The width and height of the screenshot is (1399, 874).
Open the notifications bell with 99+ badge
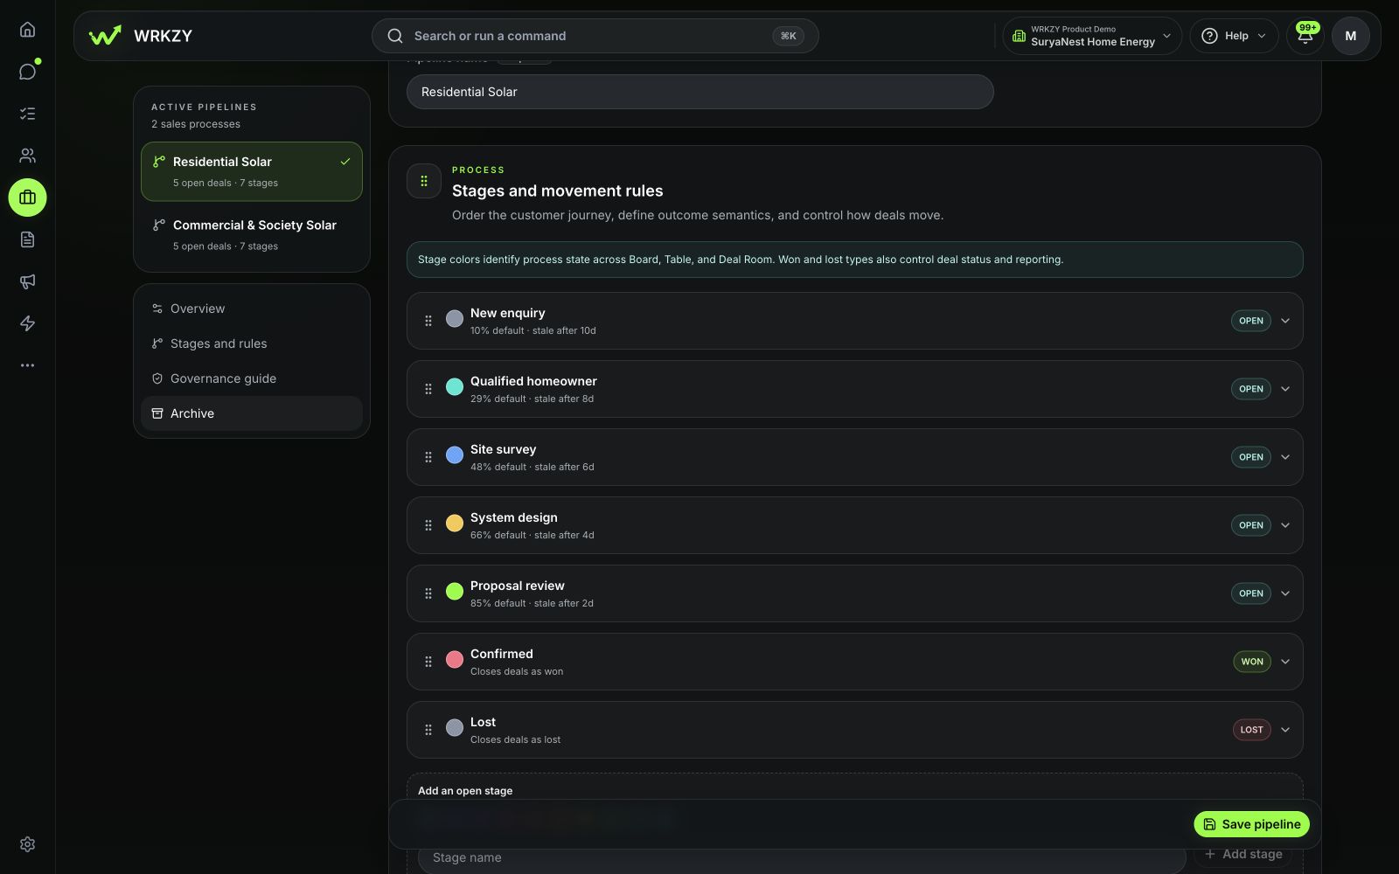point(1305,36)
